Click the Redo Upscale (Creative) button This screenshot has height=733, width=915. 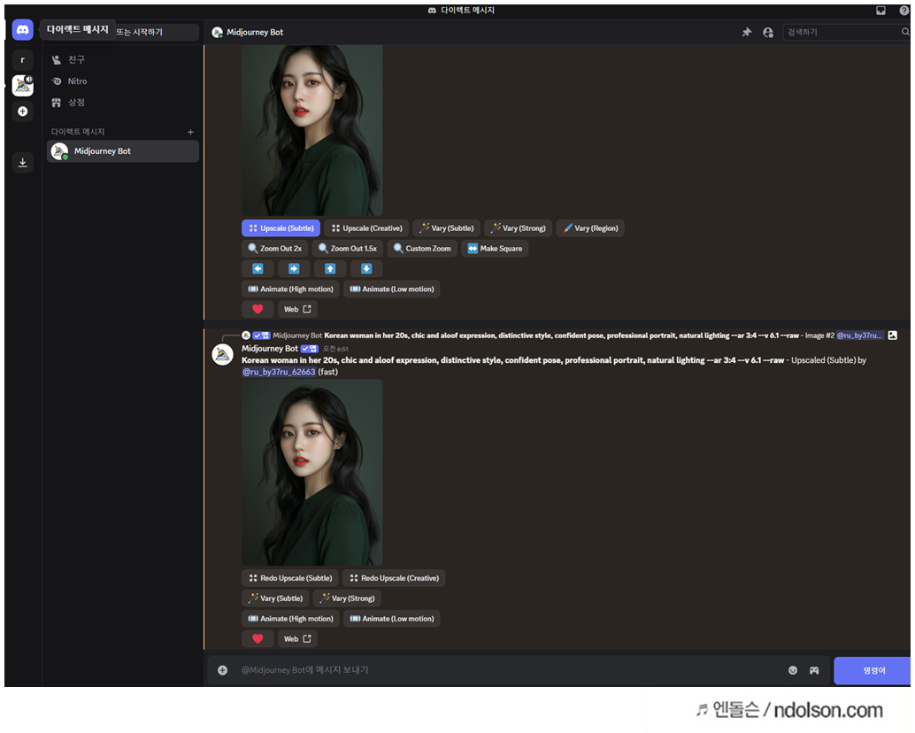click(394, 578)
